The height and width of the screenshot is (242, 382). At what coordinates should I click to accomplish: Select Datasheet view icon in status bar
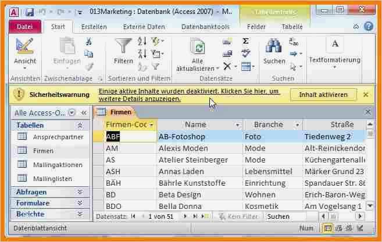pyautogui.click(x=328, y=228)
